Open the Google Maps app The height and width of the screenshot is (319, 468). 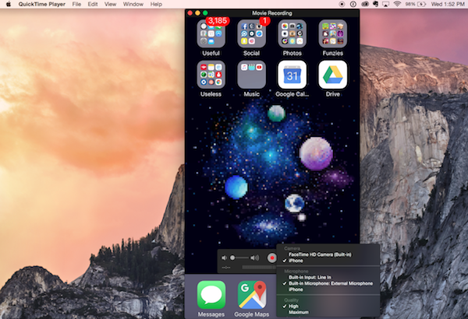point(252,295)
